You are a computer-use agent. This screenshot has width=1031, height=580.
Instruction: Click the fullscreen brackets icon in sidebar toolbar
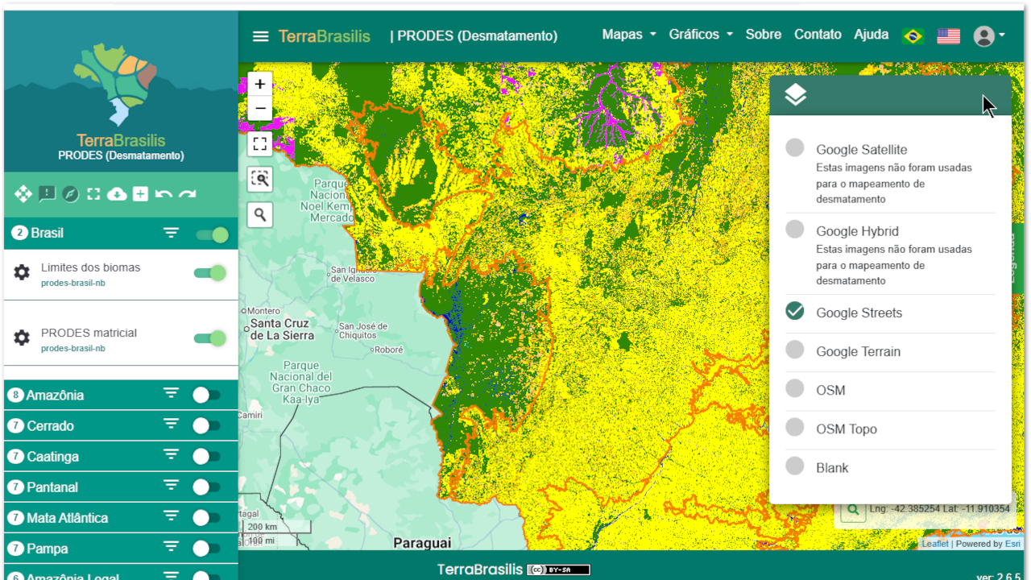tap(93, 193)
